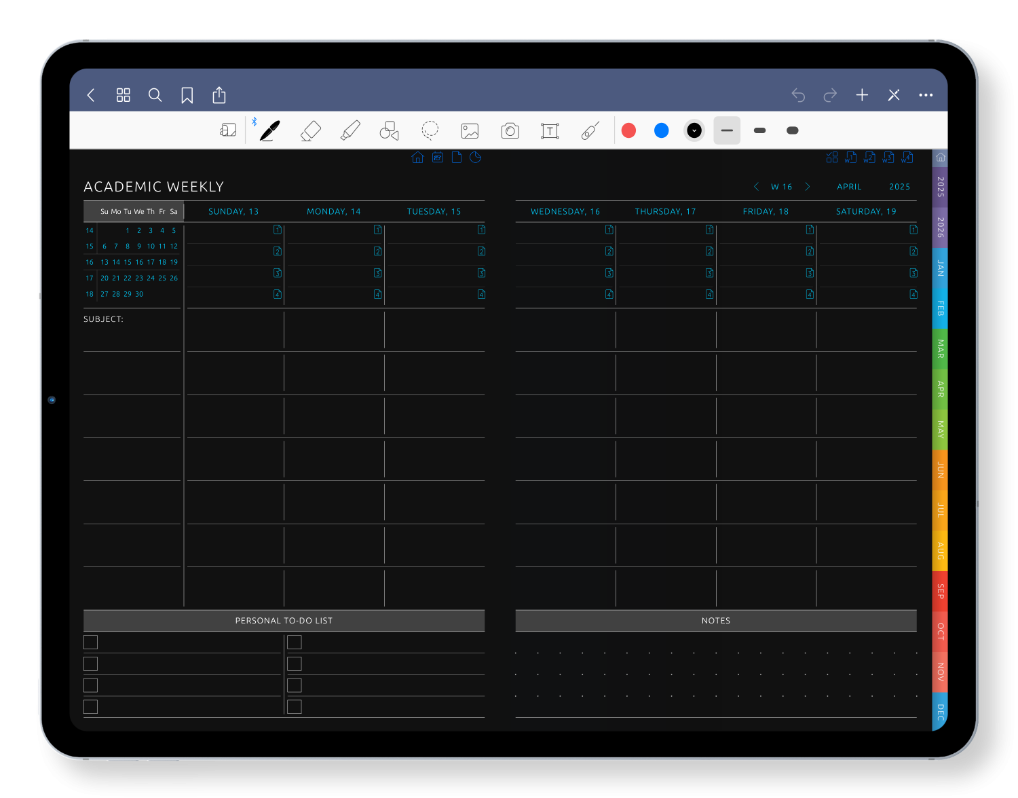Select the Shapes tool

[x=389, y=130]
